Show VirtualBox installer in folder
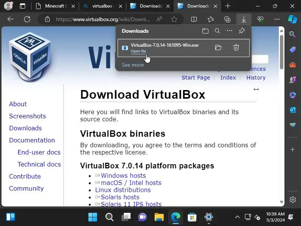 point(218,47)
